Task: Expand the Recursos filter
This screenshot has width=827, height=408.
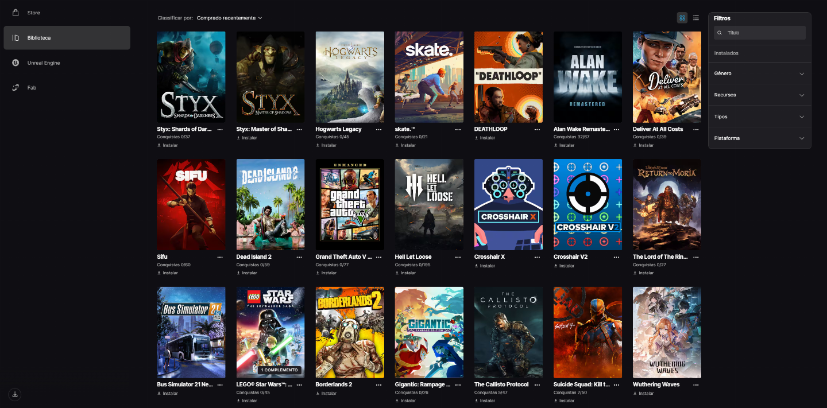Action: point(760,95)
